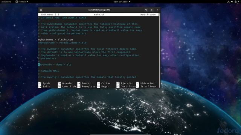Screen dimensions: 241x135
Task: Click the terminal window scrollbar
Action: click(159, 51)
